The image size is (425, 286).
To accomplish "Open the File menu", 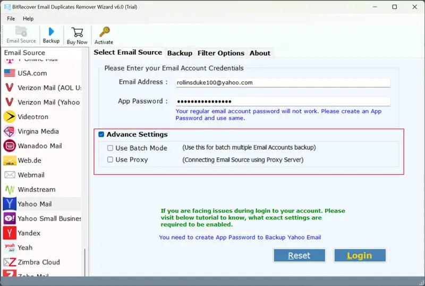I will [x=11, y=19].
